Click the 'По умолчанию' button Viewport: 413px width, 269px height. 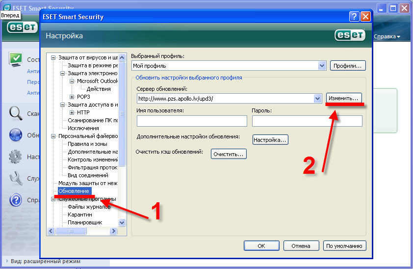[x=344, y=246]
